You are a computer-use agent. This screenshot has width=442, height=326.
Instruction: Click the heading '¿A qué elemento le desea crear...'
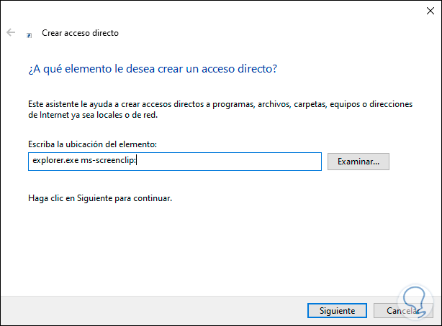click(x=153, y=69)
